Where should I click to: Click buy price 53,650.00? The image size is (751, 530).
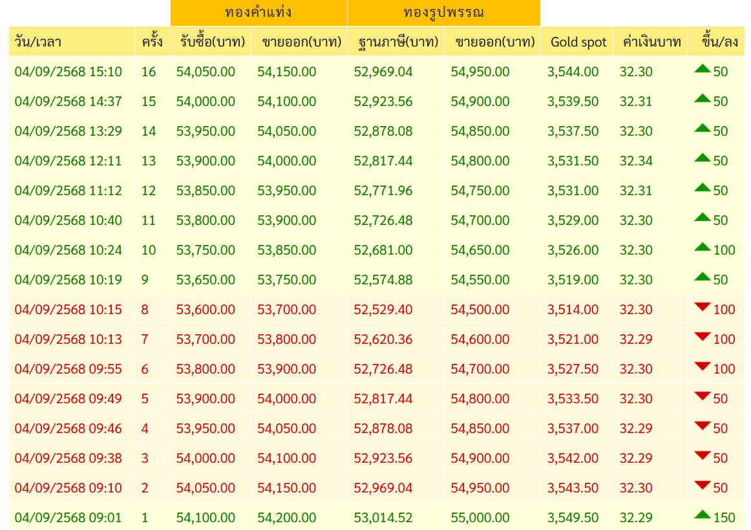point(206,280)
